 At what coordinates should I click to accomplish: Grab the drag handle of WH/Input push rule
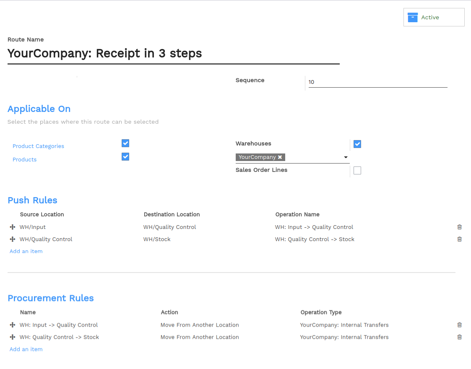[x=12, y=227]
